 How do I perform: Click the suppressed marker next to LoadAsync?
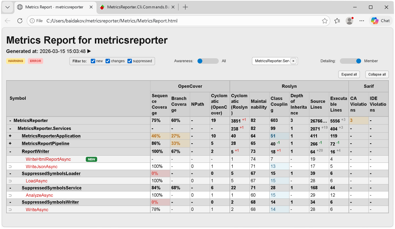click(x=10, y=181)
